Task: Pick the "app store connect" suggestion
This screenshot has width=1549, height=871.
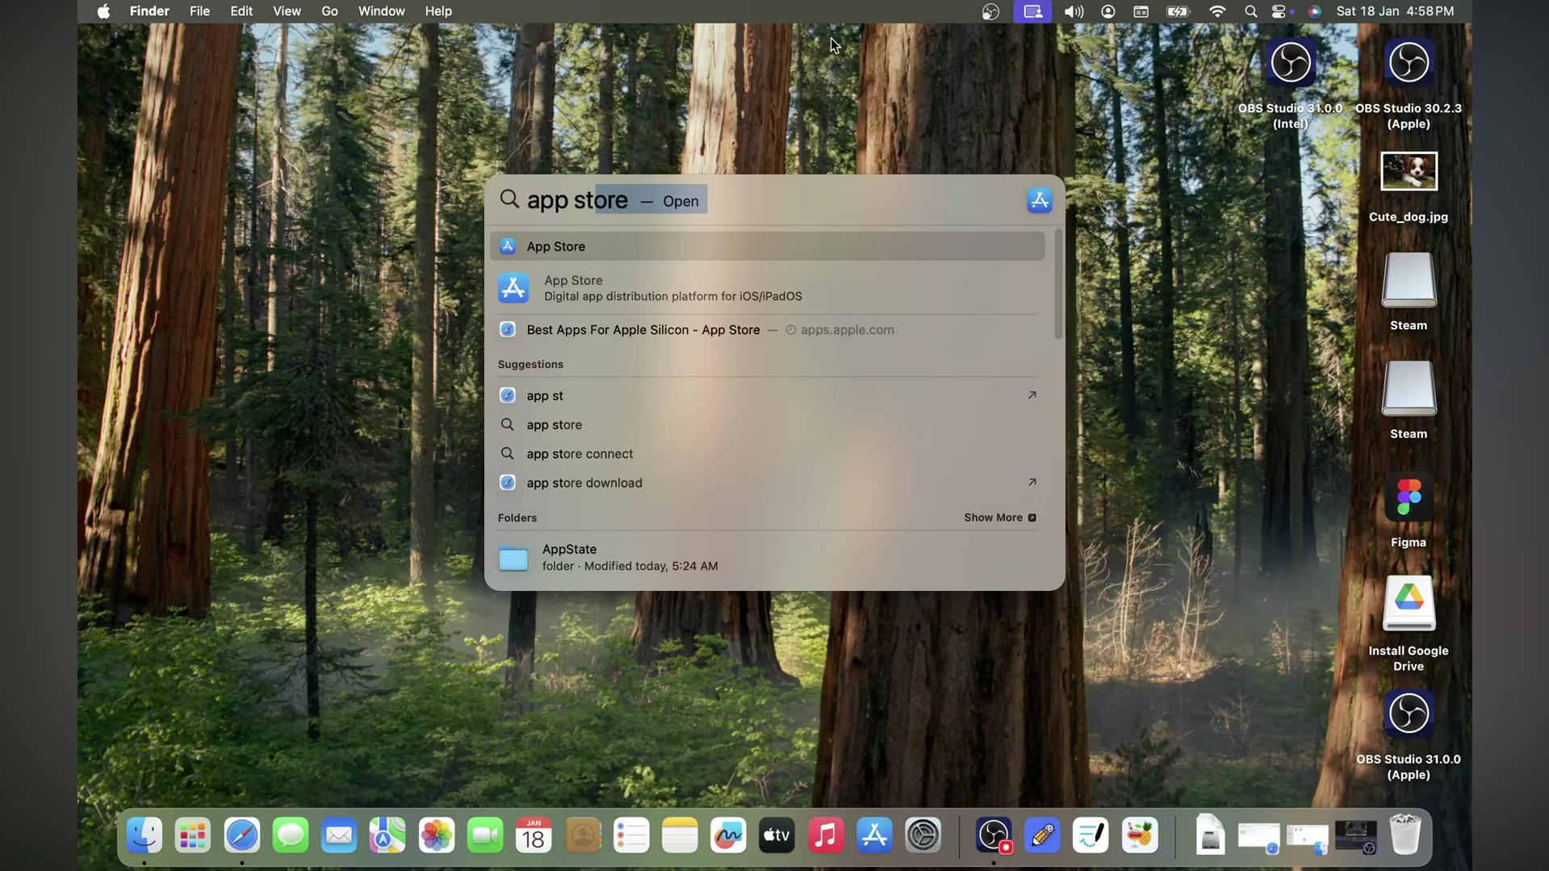Action: (x=767, y=454)
